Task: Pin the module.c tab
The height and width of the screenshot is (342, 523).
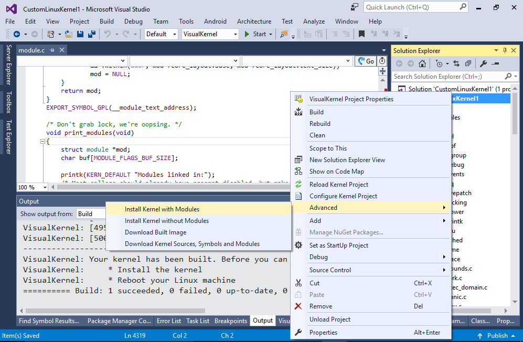Action: [52, 50]
